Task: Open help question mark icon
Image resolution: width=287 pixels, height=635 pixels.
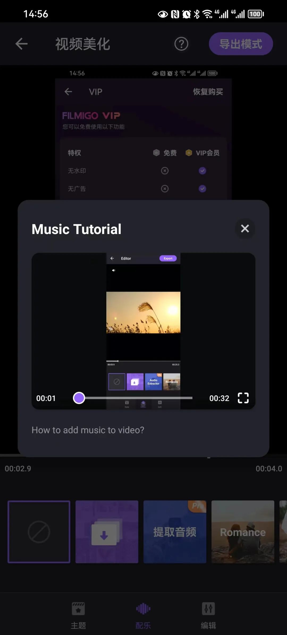Action: (181, 44)
